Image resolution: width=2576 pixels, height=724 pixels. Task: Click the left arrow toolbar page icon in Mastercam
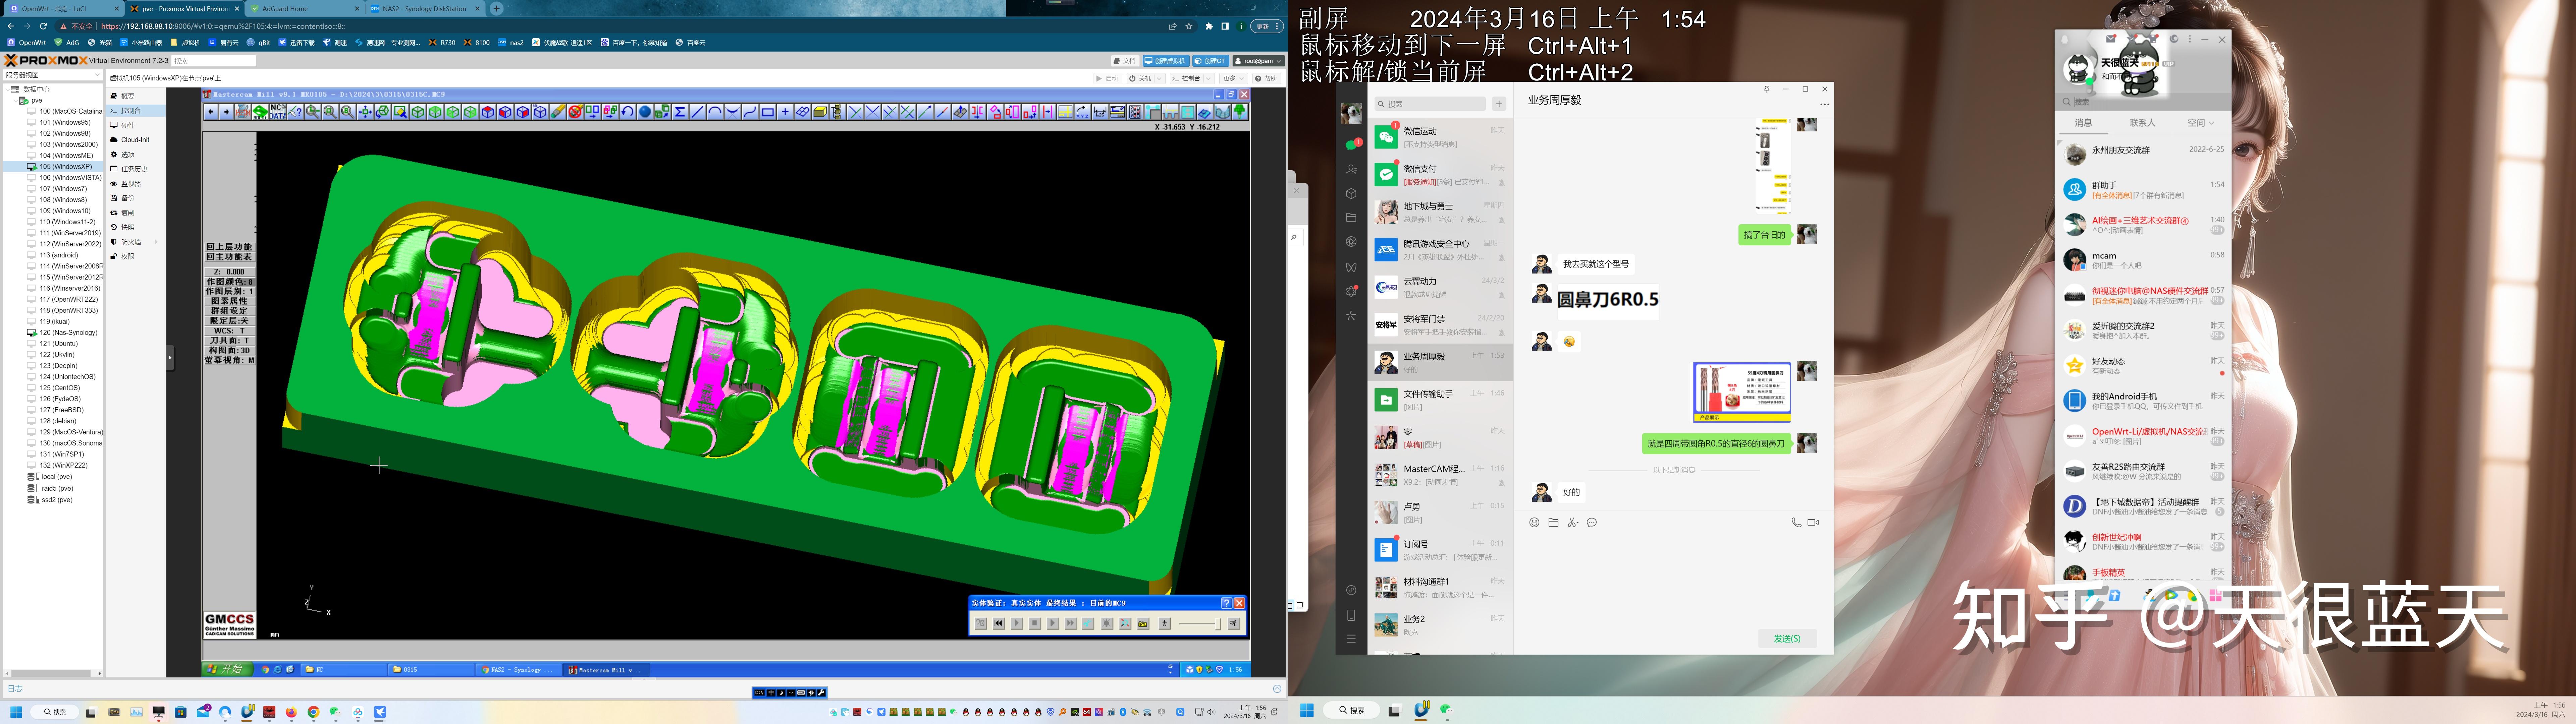pos(211,112)
